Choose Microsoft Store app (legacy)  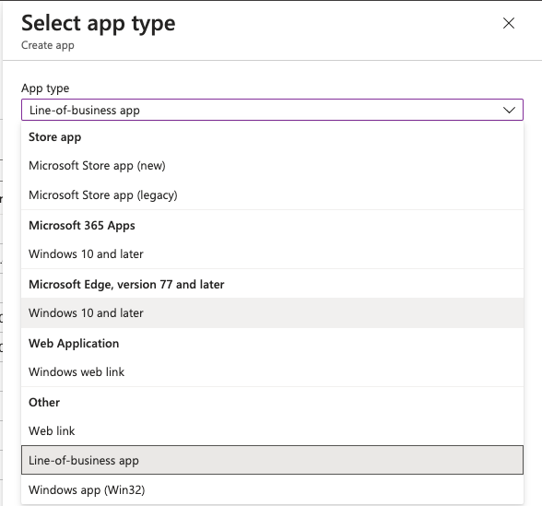[273, 195]
